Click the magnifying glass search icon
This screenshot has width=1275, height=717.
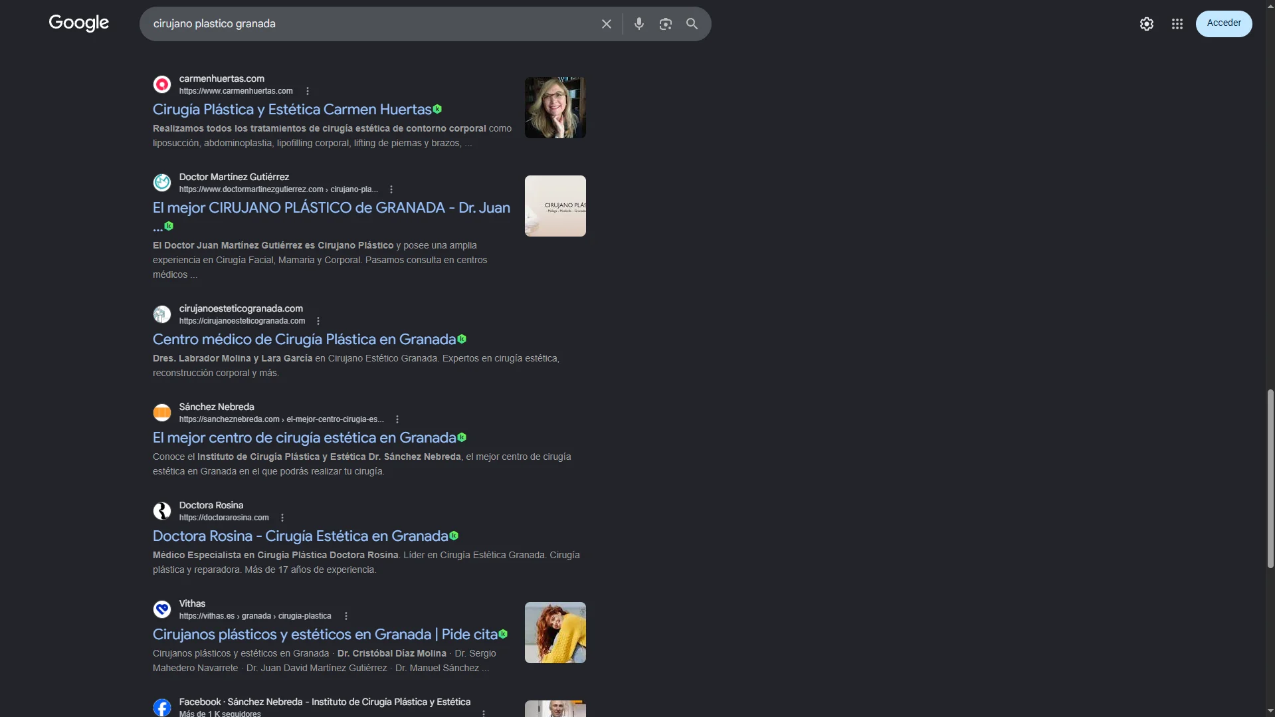coord(692,24)
